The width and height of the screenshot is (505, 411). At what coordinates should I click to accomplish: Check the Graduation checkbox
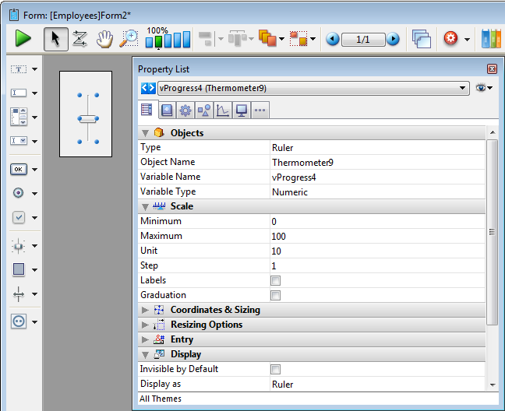click(275, 295)
